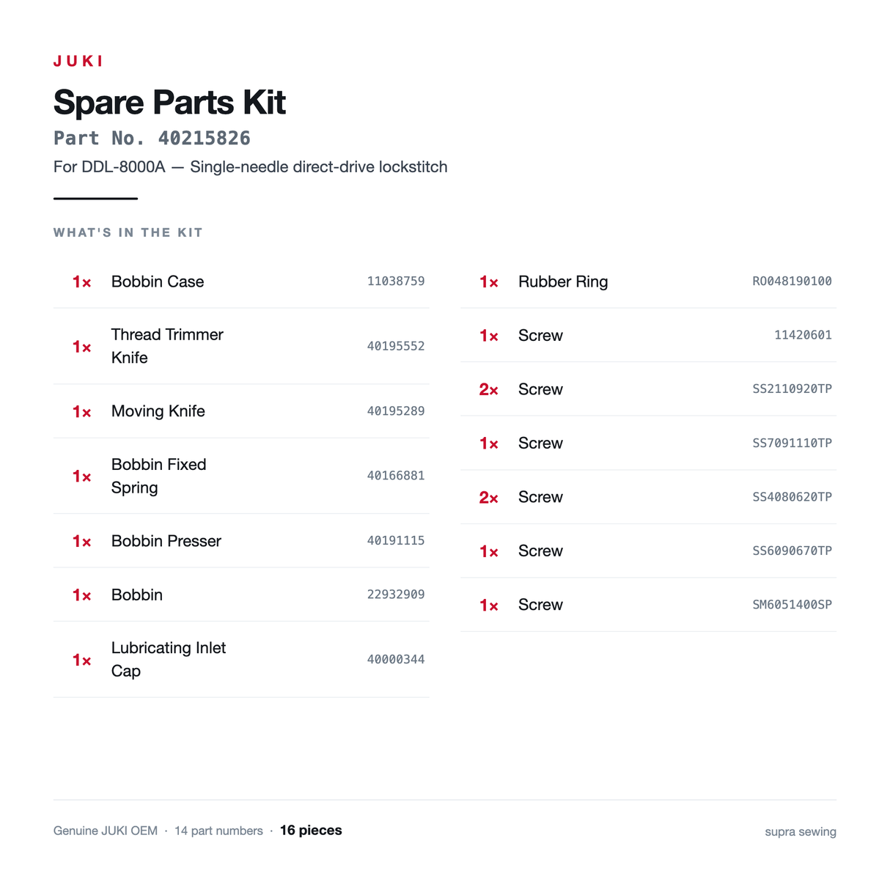The height and width of the screenshot is (890, 890).
Task: Select Screw code SS7091110TP
Action: pos(792,443)
